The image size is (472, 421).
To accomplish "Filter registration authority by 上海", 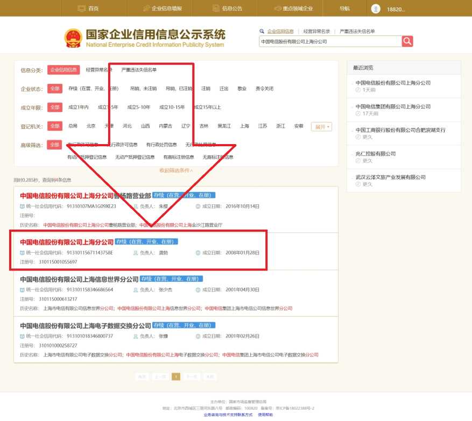I will click(x=244, y=126).
